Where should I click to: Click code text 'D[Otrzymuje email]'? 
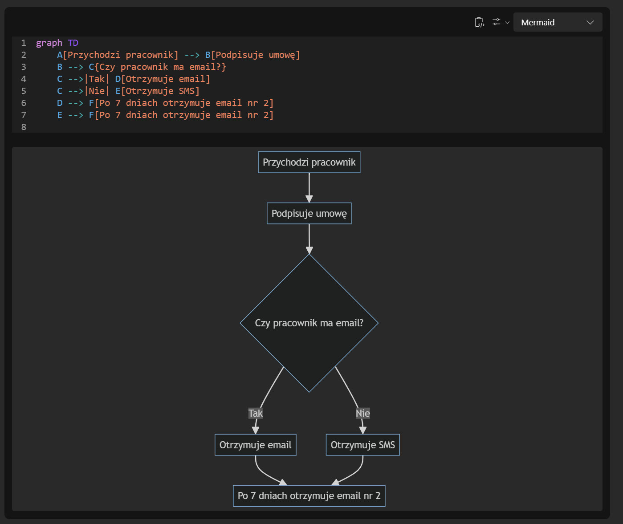coord(163,79)
